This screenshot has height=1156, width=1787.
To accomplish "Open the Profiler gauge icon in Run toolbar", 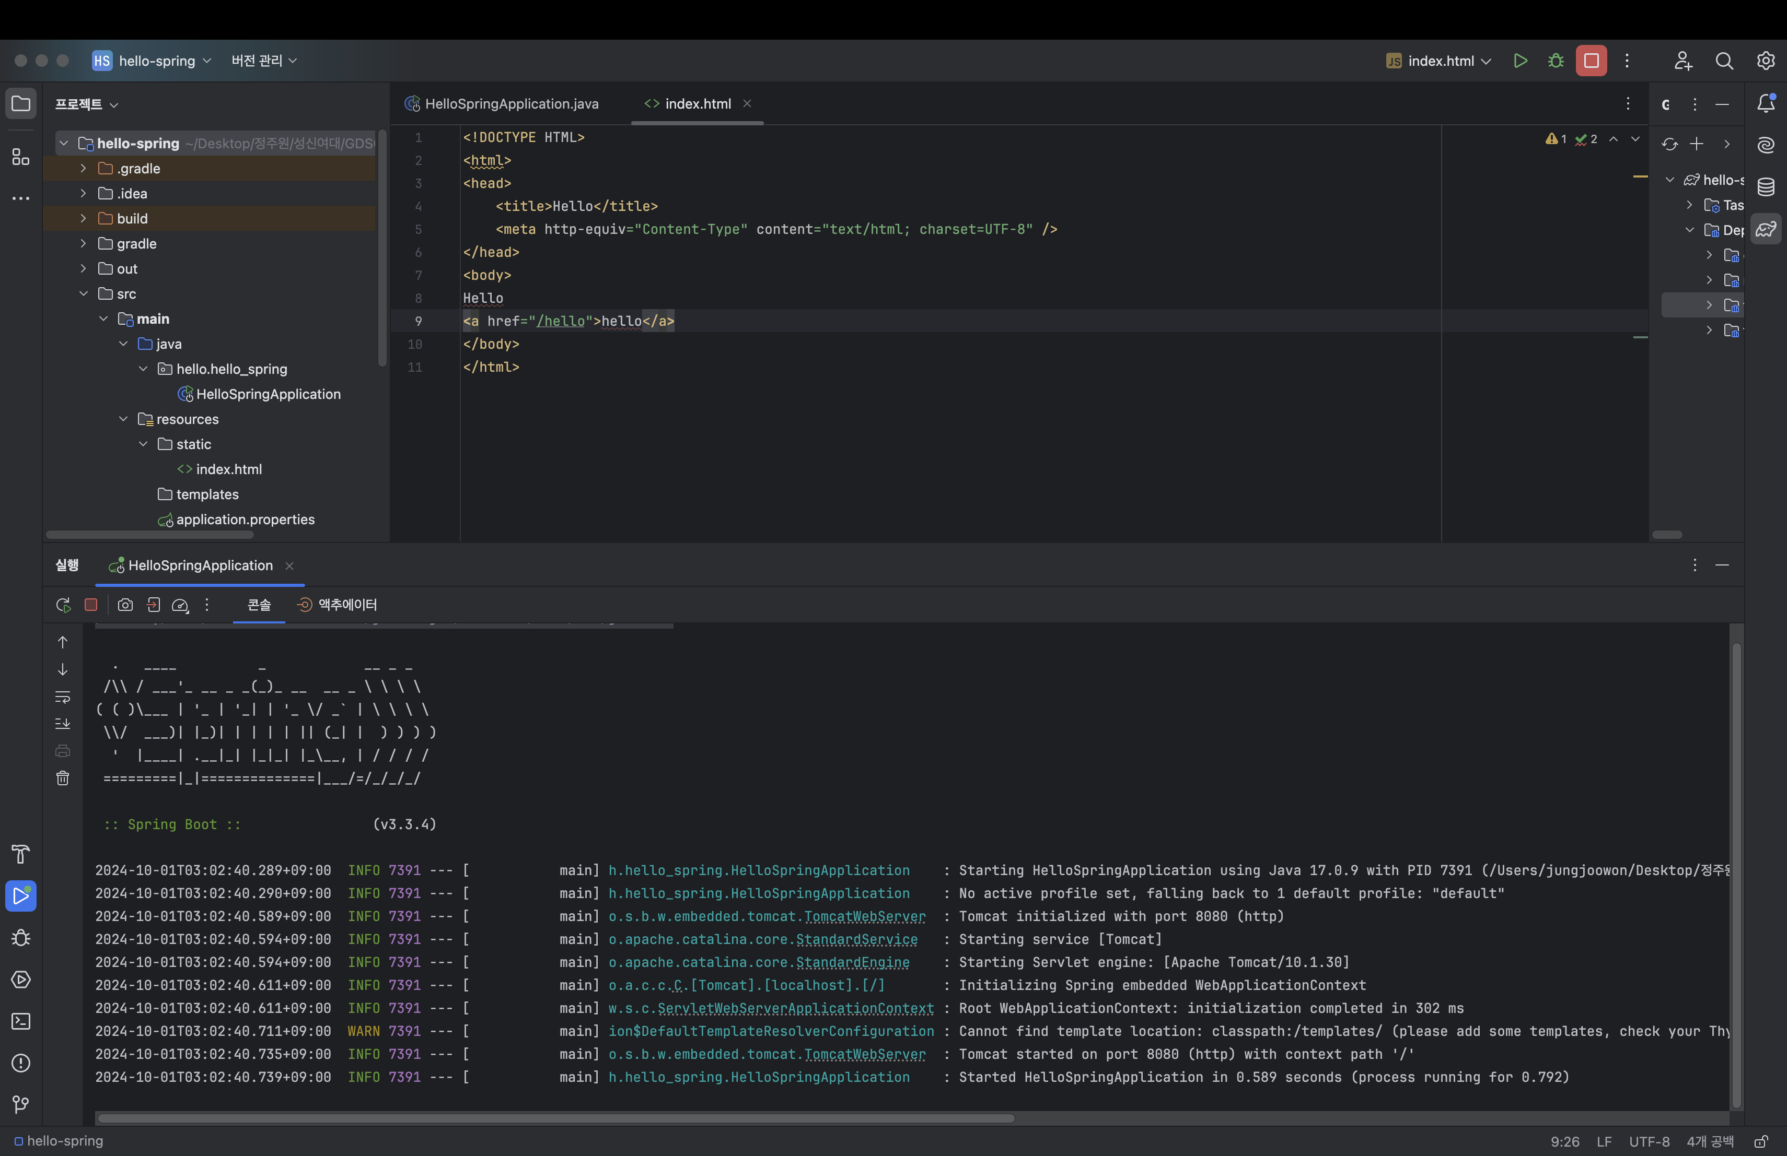I will click(180, 605).
